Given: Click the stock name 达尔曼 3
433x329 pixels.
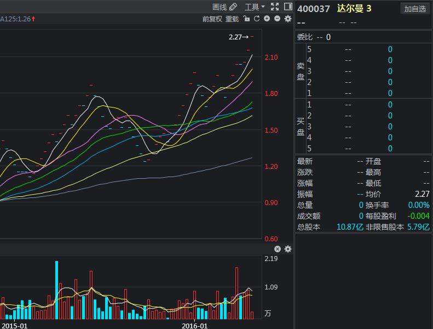Looking at the screenshot, I should point(354,9).
